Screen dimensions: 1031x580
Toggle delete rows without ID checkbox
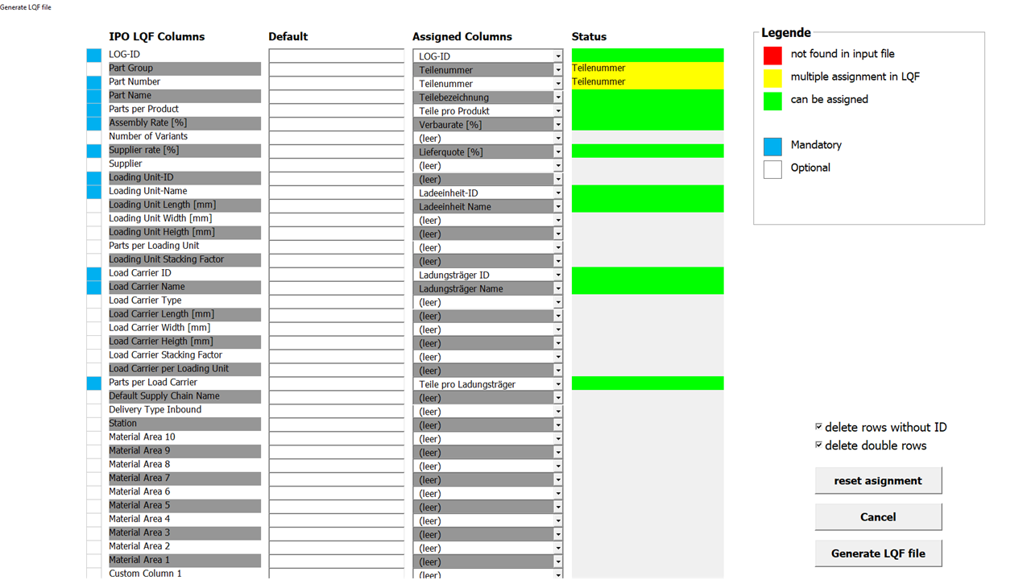click(818, 427)
